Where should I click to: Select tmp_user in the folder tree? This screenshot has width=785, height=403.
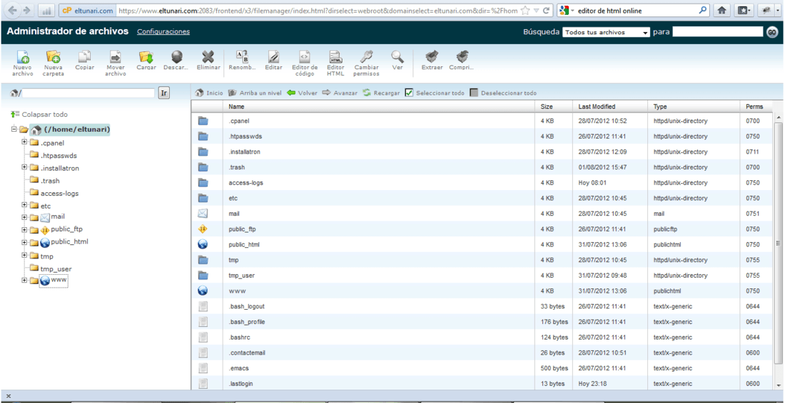pyautogui.click(x=56, y=268)
